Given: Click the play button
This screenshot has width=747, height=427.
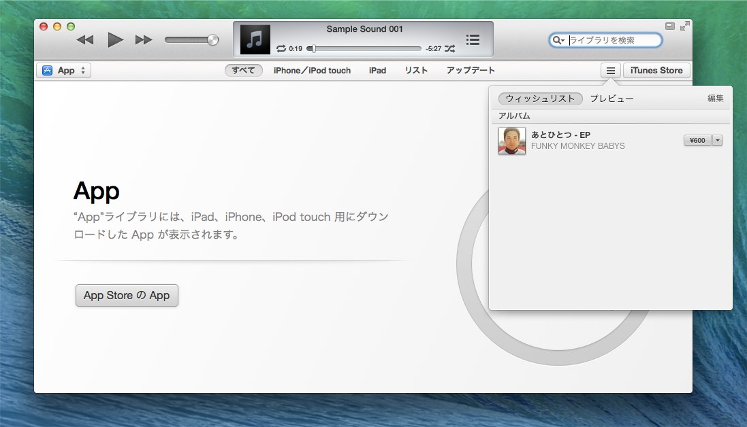Looking at the screenshot, I should pyautogui.click(x=115, y=39).
